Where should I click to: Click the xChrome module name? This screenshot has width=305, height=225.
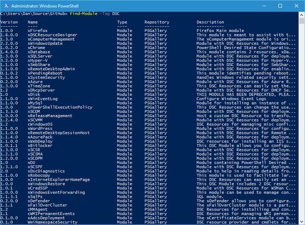37,48
